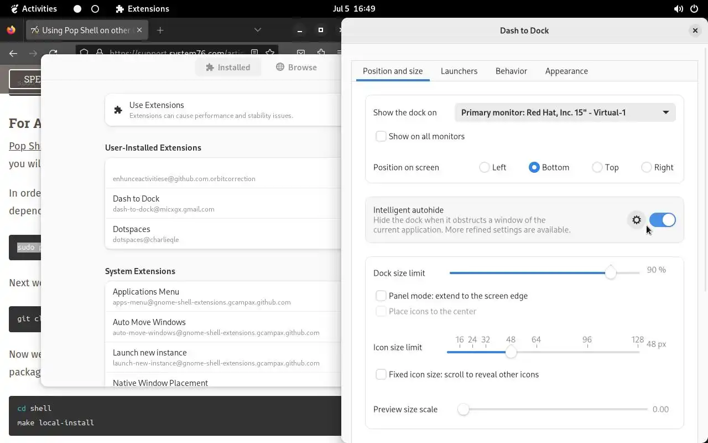Select the Right position radio button
Image resolution: width=708 pixels, height=443 pixels.
(647, 167)
